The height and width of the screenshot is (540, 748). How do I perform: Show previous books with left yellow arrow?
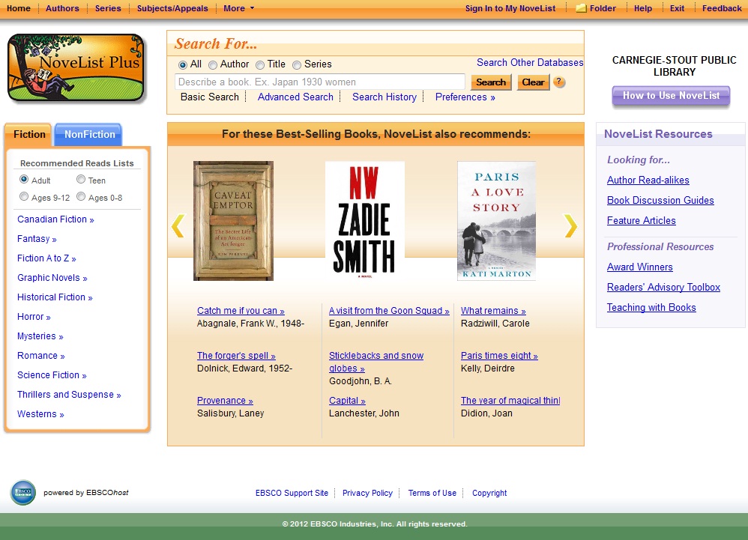click(178, 226)
